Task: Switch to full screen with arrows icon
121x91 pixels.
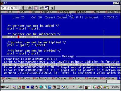Action: [36, 8]
